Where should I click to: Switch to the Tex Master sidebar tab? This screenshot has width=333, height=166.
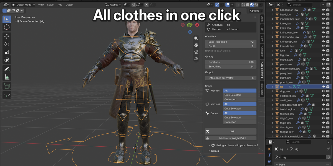tap(262, 88)
